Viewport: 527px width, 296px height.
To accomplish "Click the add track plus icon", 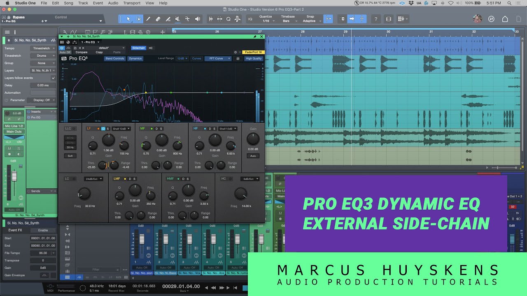I will pyautogui.click(x=163, y=32).
